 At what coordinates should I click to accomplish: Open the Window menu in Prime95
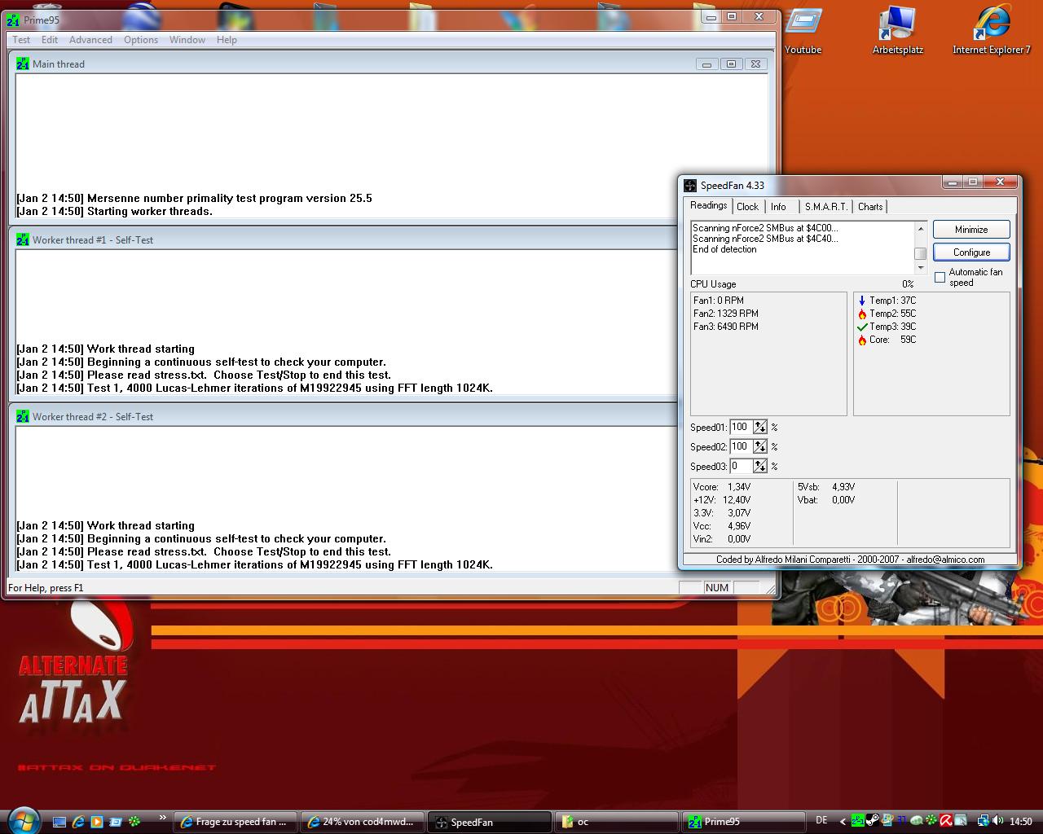point(187,40)
